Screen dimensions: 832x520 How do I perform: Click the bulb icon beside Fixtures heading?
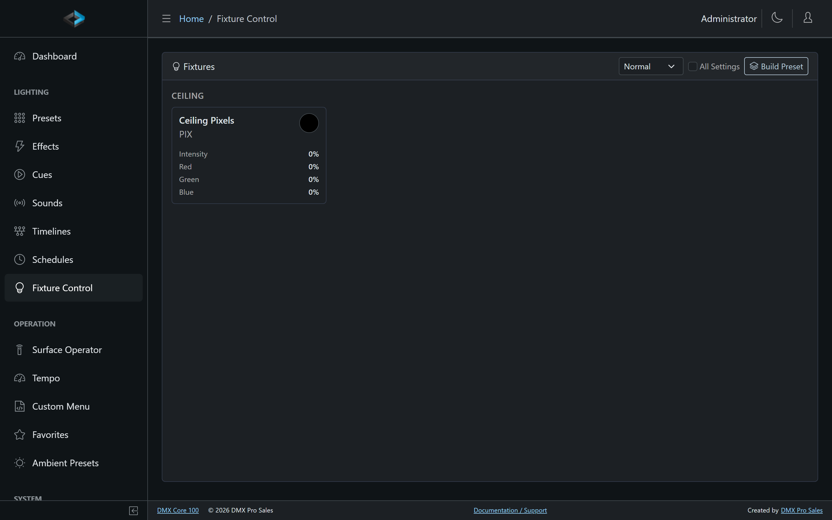click(176, 67)
